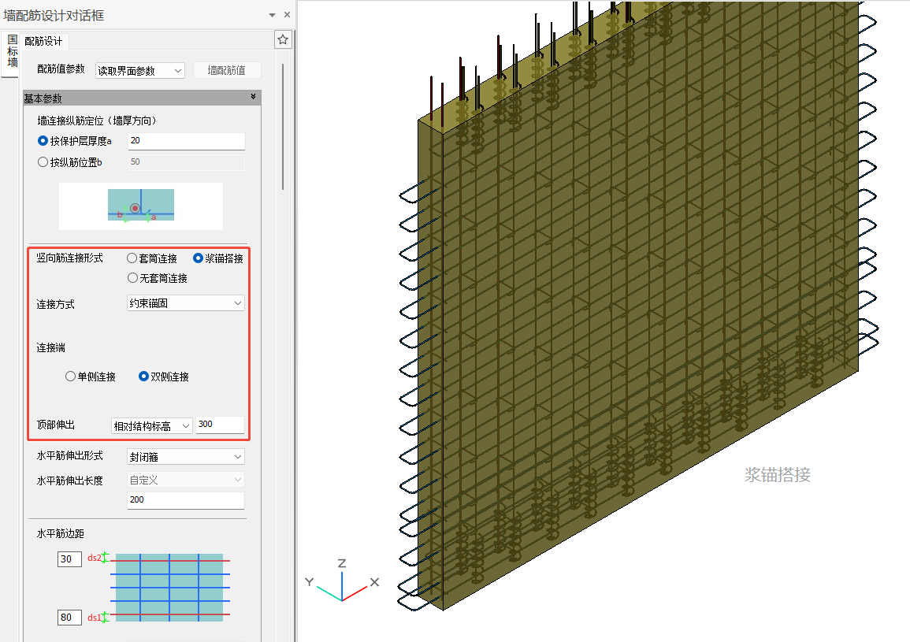Screen dimensions: 910x642
Task: Select the 国标墙 vertical side tab
Action: (12, 51)
